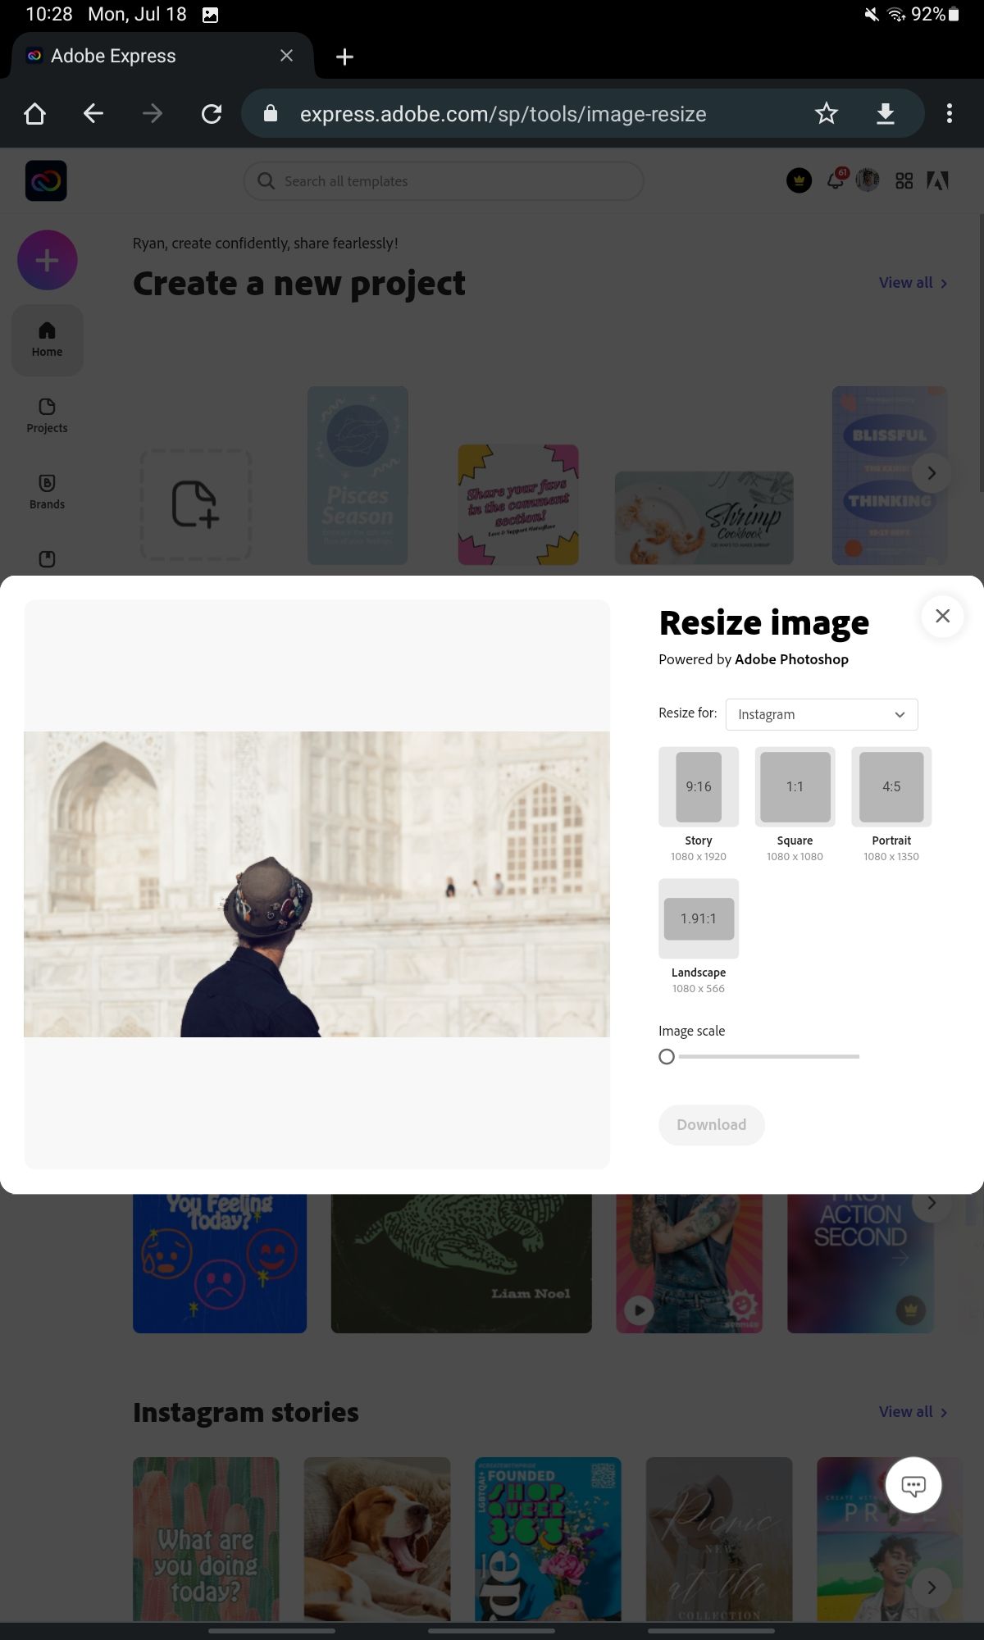Open the You Feeling Today emoji template
This screenshot has height=1640, width=984.
coord(220,1263)
